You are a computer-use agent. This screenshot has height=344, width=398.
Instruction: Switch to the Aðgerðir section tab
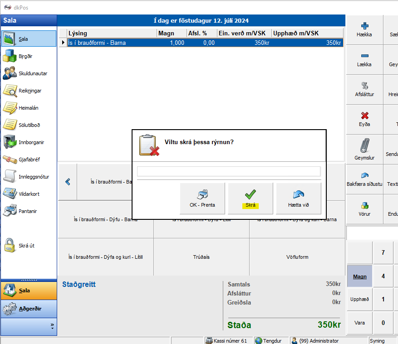pyautogui.click(x=29, y=309)
